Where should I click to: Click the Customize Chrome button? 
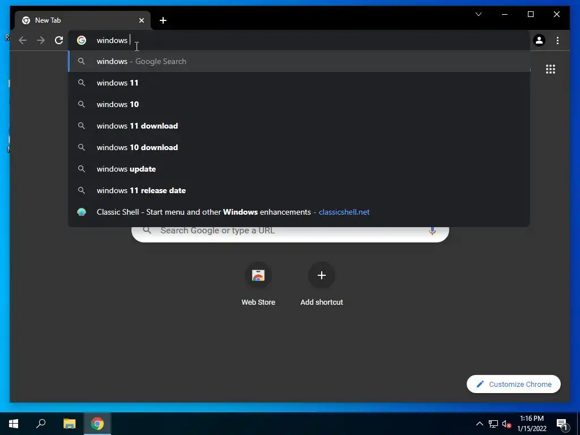tap(513, 385)
